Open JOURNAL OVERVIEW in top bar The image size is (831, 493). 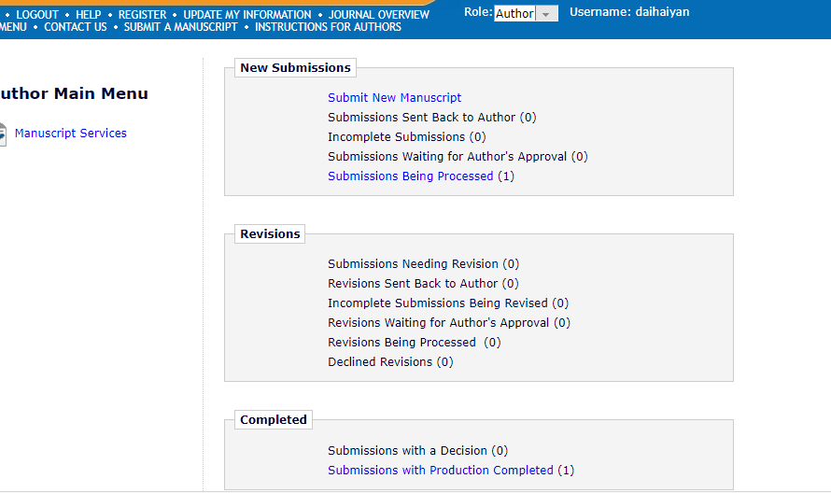point(379,15)
